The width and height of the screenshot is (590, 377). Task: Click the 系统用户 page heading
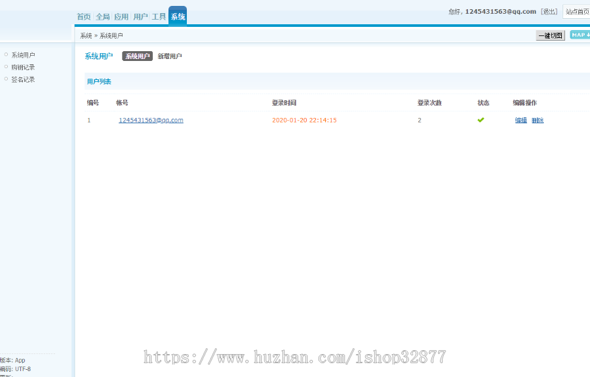98,56
